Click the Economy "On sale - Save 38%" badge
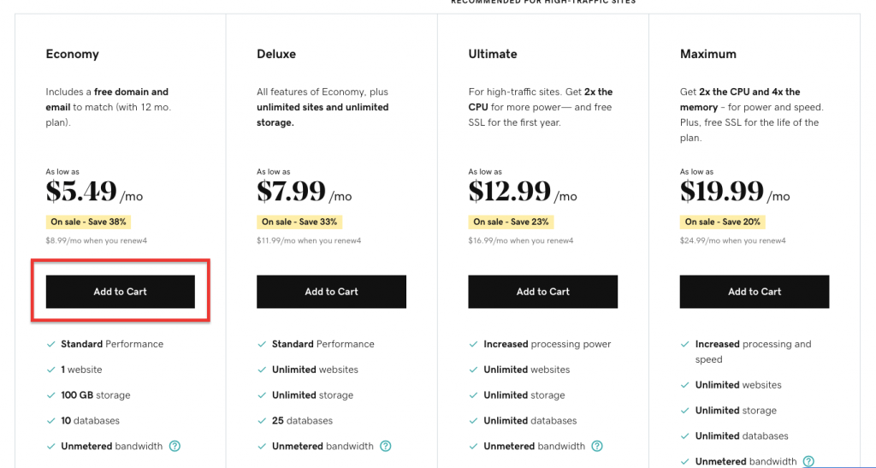The width and height of the screenshot is (876, 468). click(88, 222)
